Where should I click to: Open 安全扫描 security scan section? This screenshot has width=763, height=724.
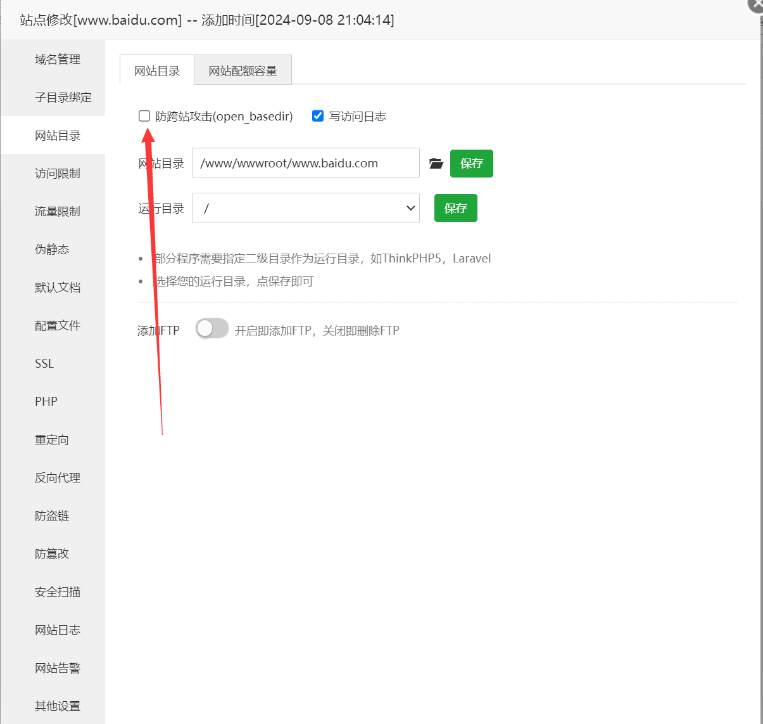(58, 591)
